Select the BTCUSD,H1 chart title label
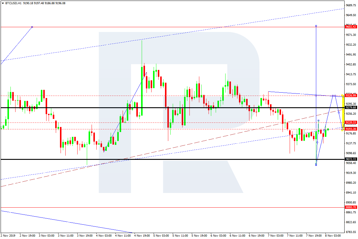This screenshot has height=239, width=358. pos(13,3)
